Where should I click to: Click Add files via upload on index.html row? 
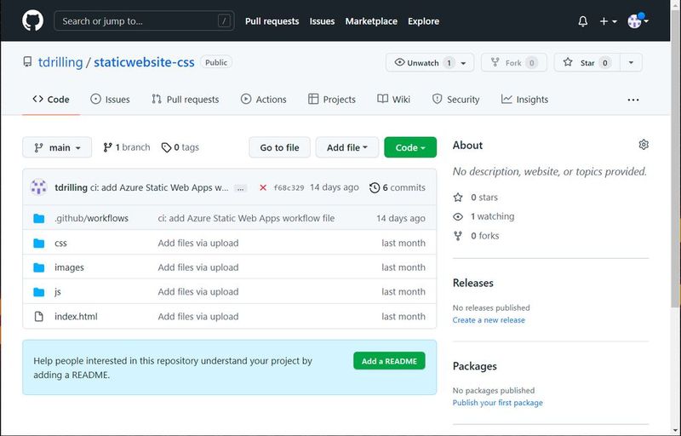pos(198,316)
